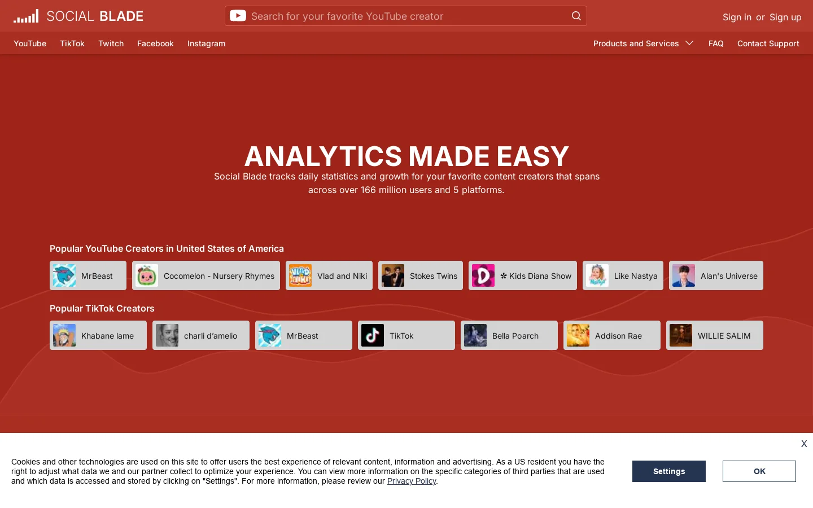The width and height of the screenshot is (813, 508).
Task: Focus the YouTube creator search field
Action: 406,16
